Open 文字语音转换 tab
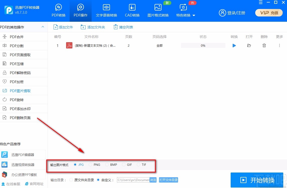287x188 pixels. coord(106,10)
